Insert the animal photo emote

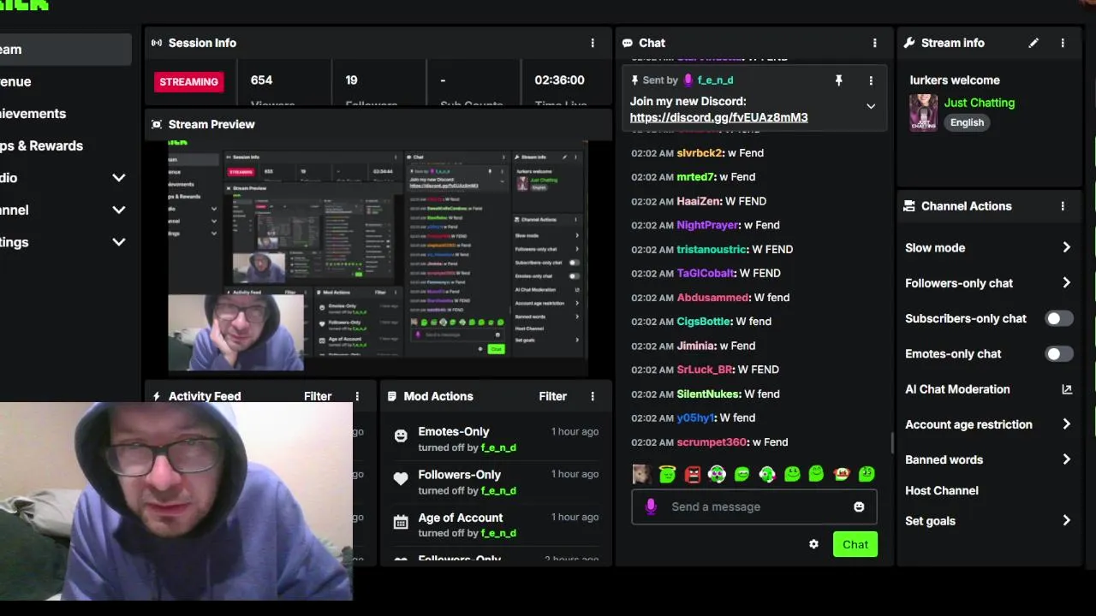(641, 474)
